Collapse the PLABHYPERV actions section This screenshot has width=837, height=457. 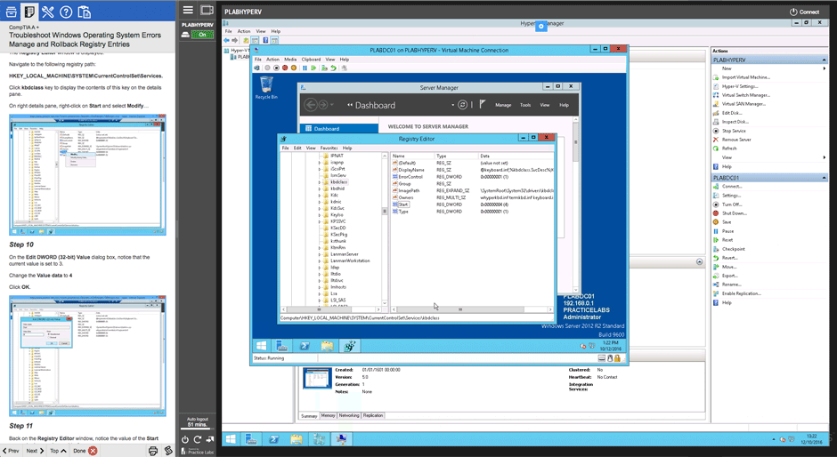[825, 60]
